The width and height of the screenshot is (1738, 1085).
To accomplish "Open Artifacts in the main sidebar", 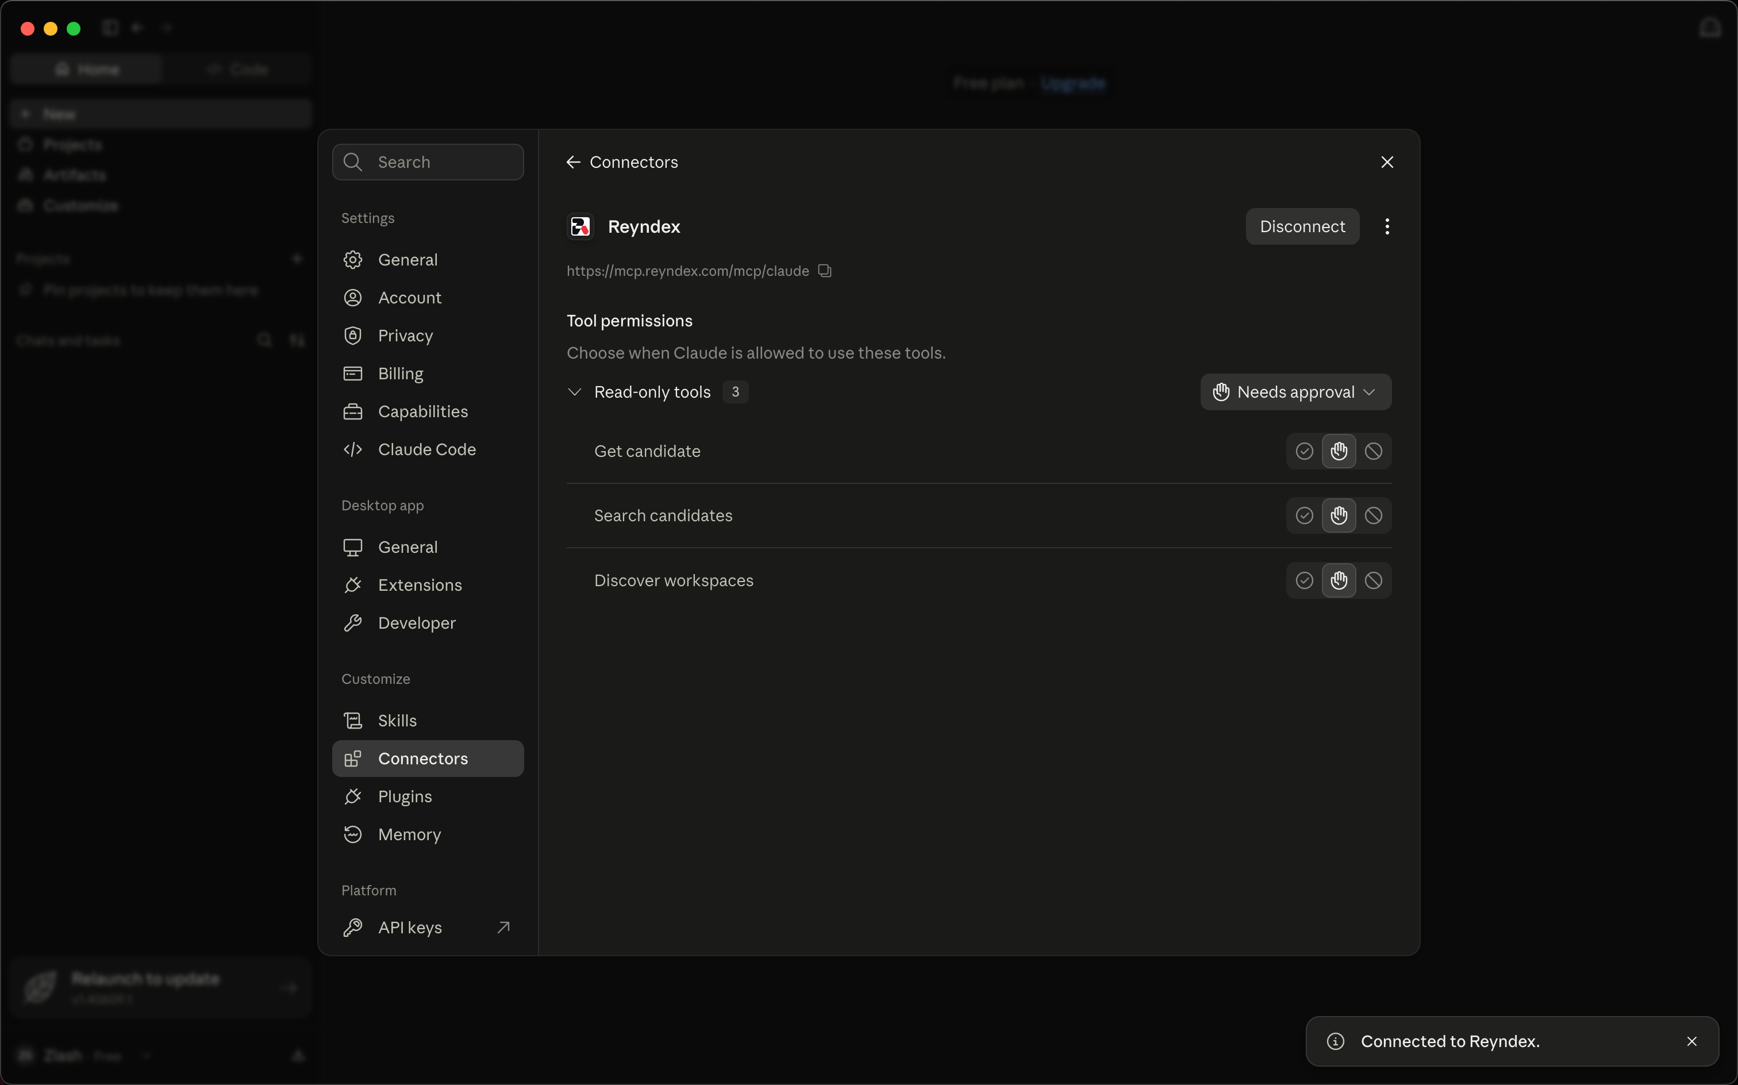I will click(x=162, y=175).
